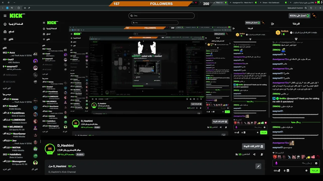Click Azzz avatar in the sidebar
The height and width of the screenshot is (181, 323).
pos(35,54)
